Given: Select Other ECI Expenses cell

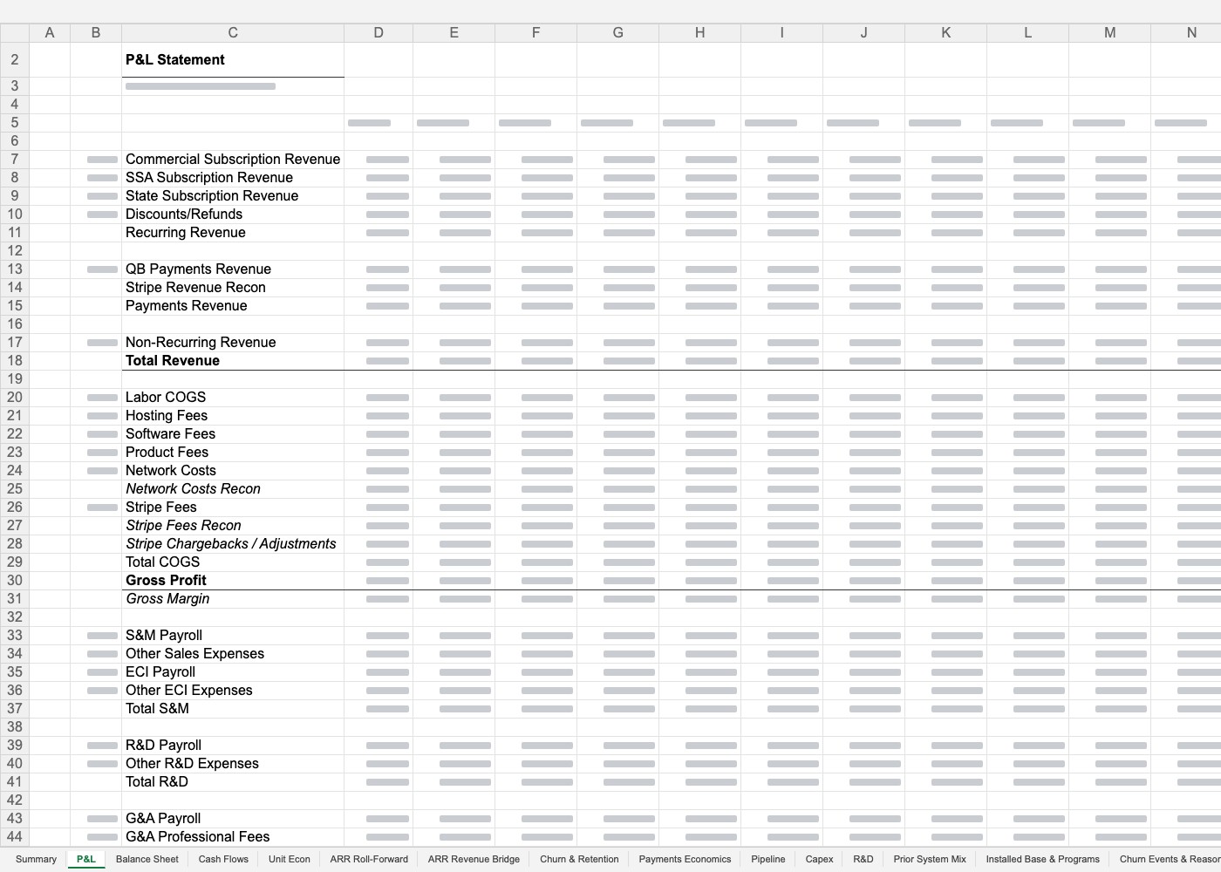Looking at the screenshot, I should click(233, 691).
